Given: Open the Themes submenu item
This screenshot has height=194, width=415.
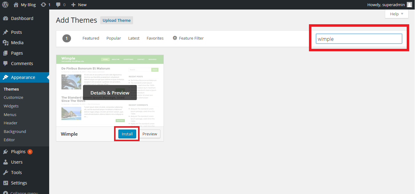Looking at the screenshot, I should point(11,89).
